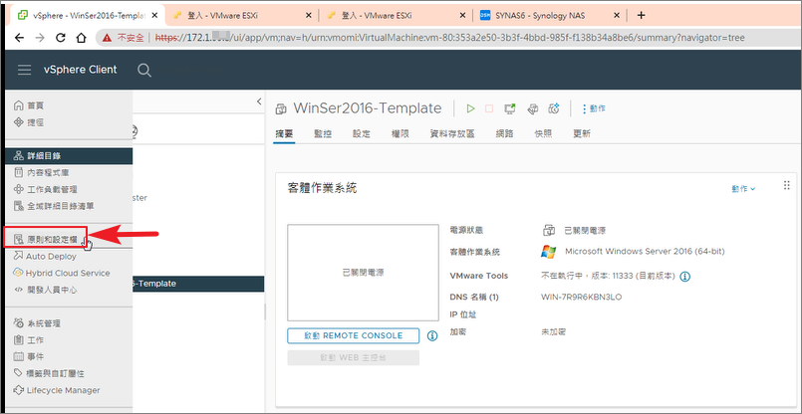Open Hybrid Cloud Service menu entry
The image size is (802, 414).
[69, 273]
